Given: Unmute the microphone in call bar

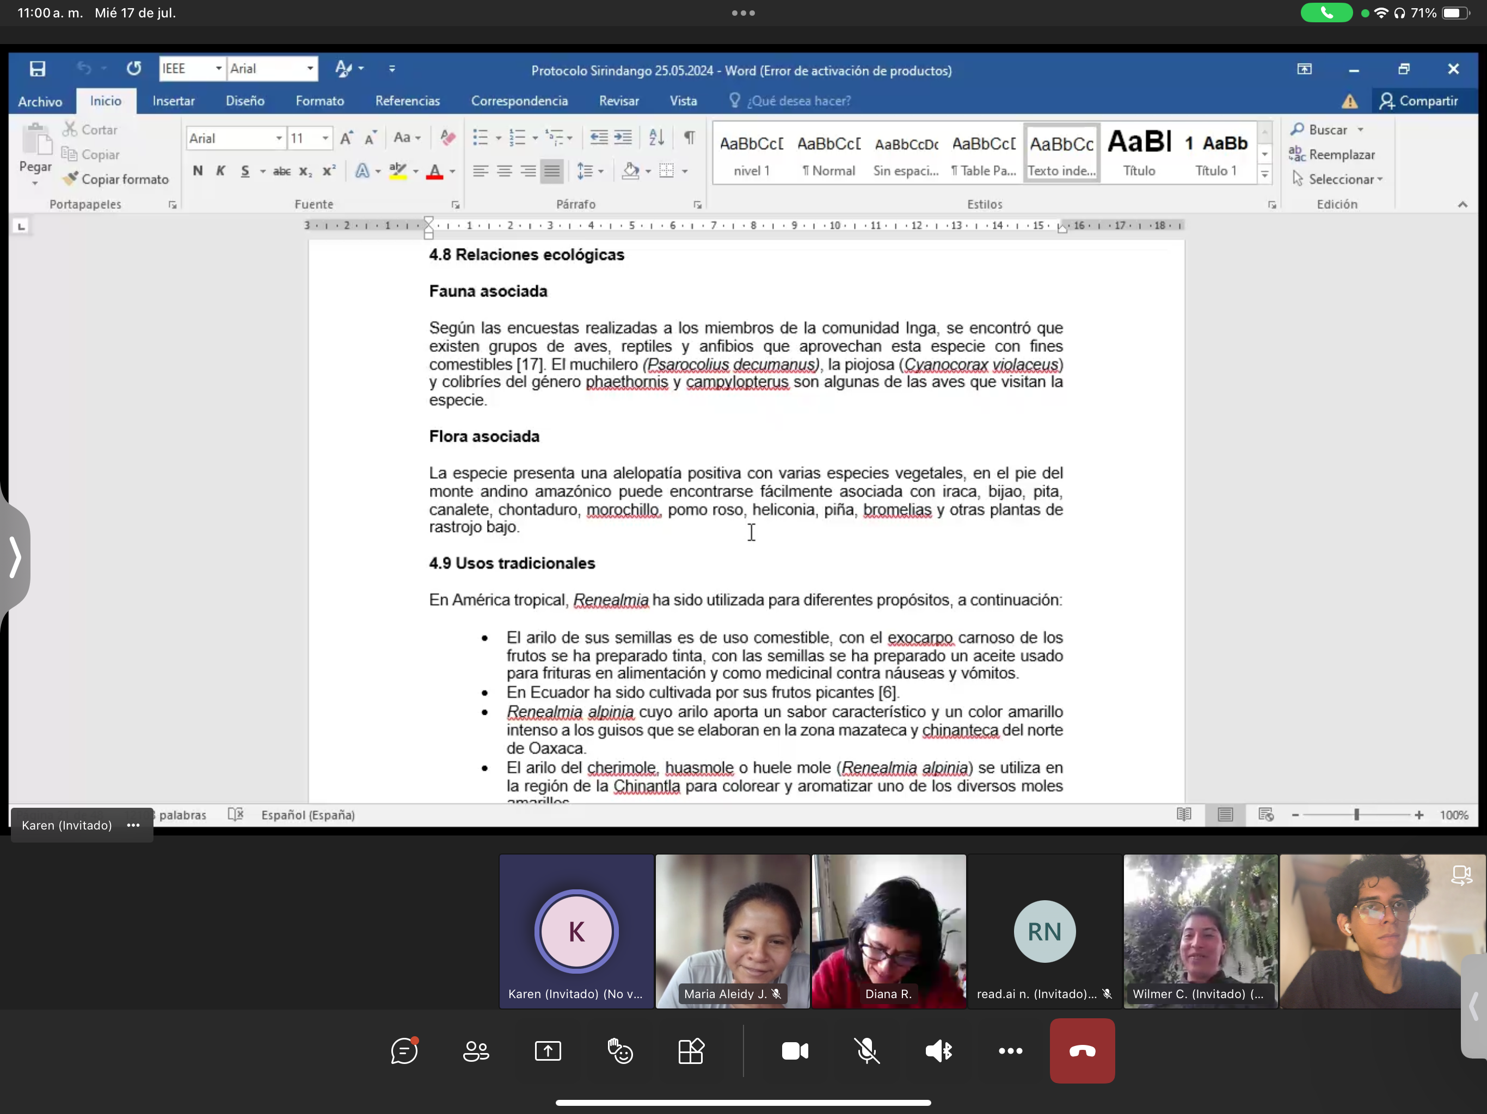Looking at the screenshot, I should point(867,1051).
